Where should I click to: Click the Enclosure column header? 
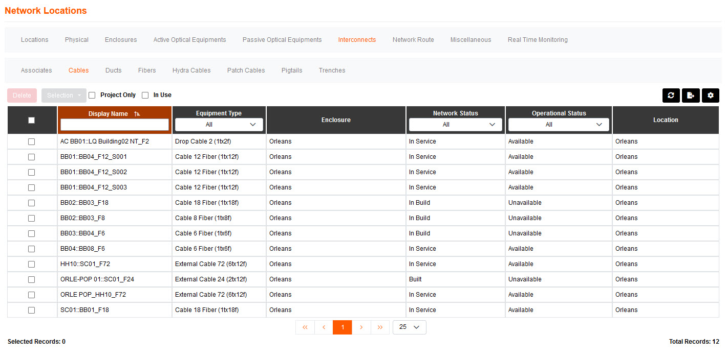point(336,120)
